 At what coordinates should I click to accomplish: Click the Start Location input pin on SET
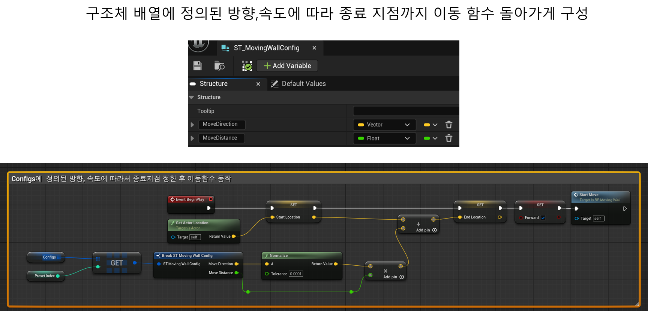(273, 217)
